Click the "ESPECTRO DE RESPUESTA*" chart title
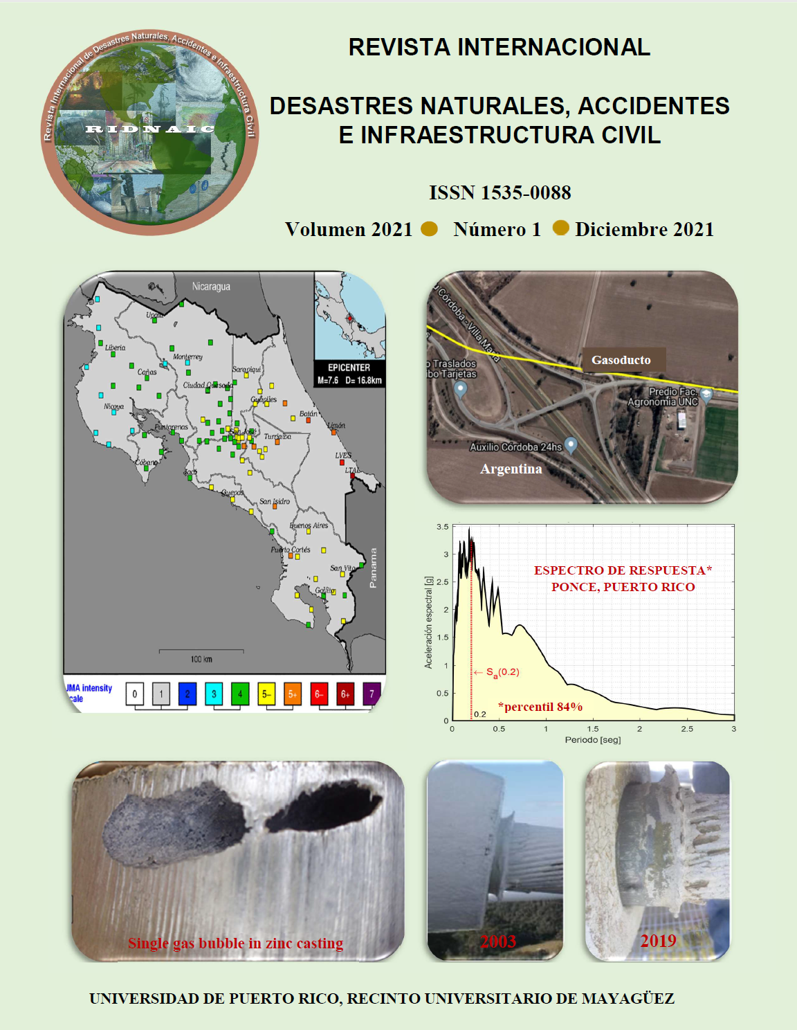This screenshot has width=797, height=1030. point(623,570)
